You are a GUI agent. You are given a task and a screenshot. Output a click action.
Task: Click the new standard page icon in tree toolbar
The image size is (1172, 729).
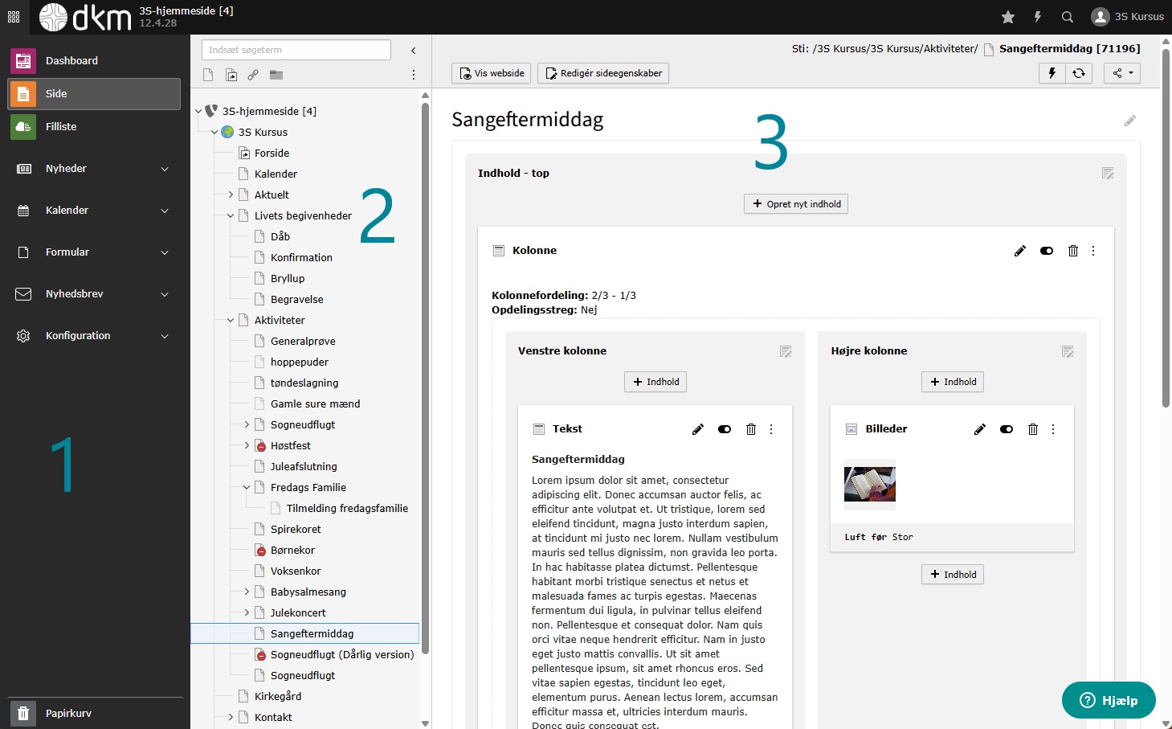tap(208, 75)
